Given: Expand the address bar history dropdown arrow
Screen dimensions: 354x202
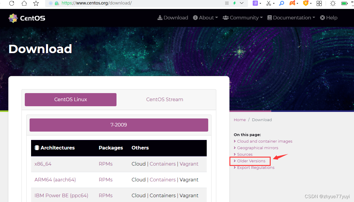Looking at the screenshot, I should point(242,3).
